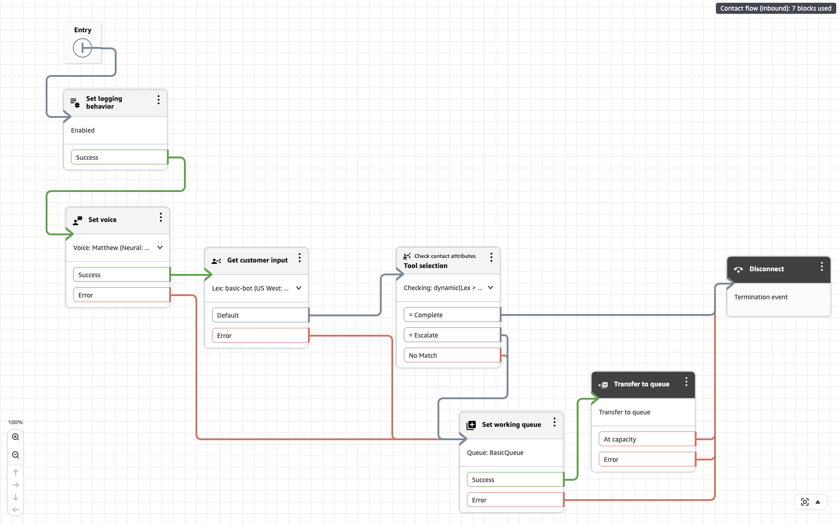839x524 pixels.
Task: Expand the minimap with the triangle button
Action: click(819, 502)
